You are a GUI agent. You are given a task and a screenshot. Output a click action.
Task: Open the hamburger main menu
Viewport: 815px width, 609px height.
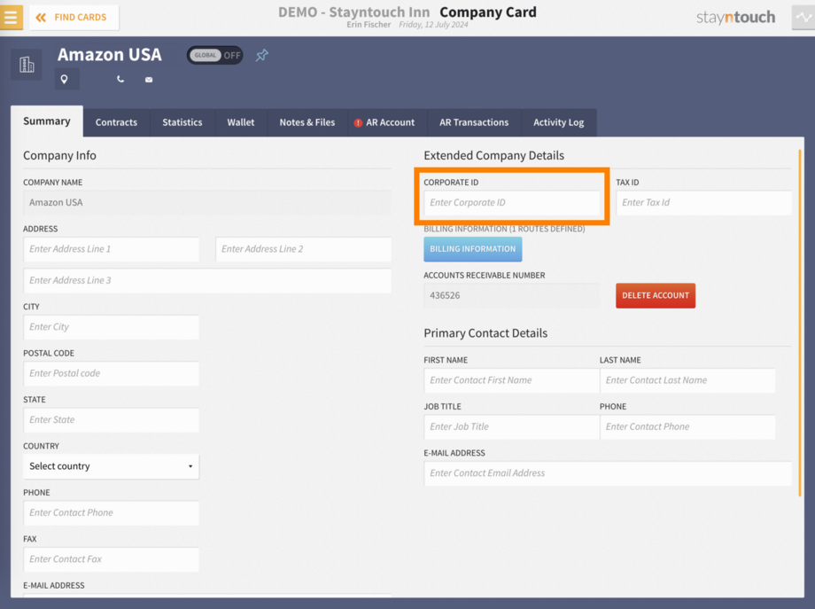pyautogui.click(x=11, y=17)
